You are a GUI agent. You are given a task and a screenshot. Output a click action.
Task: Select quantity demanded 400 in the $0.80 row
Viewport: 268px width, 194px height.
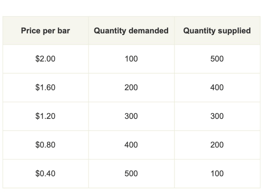click(131, 145)
